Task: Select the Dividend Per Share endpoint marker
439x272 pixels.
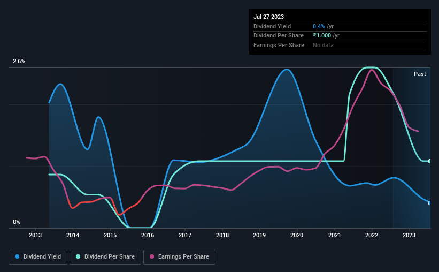Action: tap(430, 161)
